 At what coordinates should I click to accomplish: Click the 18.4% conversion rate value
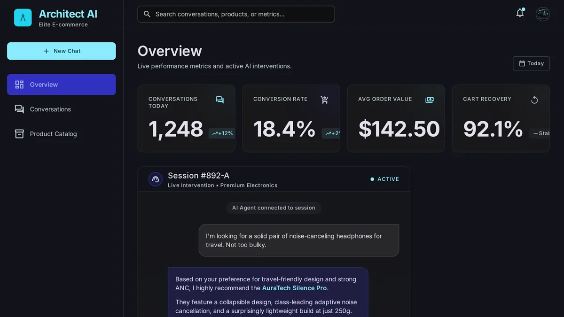coord(284,129)
